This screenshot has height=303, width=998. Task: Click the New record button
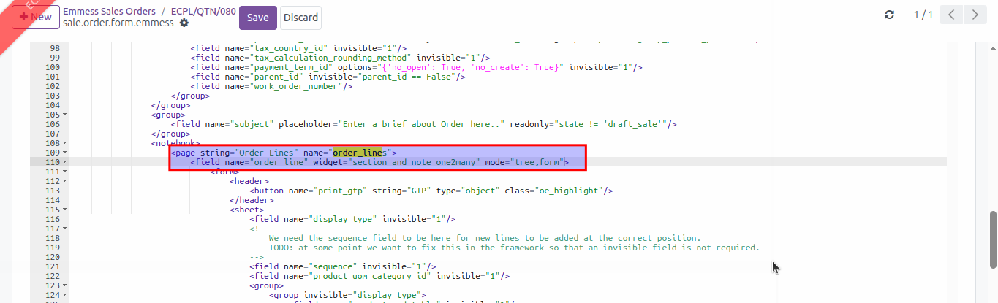31,17
